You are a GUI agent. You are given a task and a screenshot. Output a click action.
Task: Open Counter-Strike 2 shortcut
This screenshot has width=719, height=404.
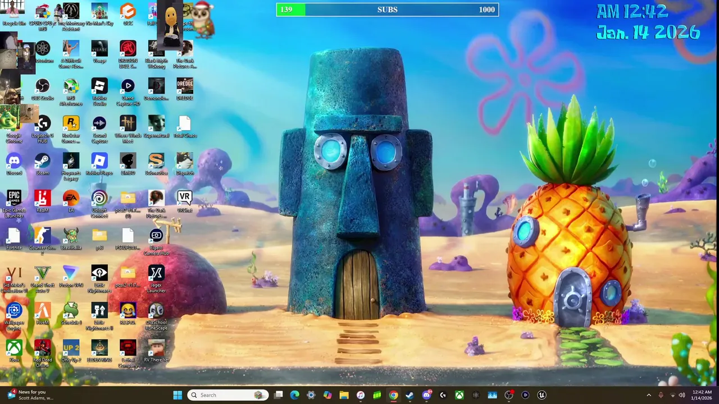pos(43,241)
